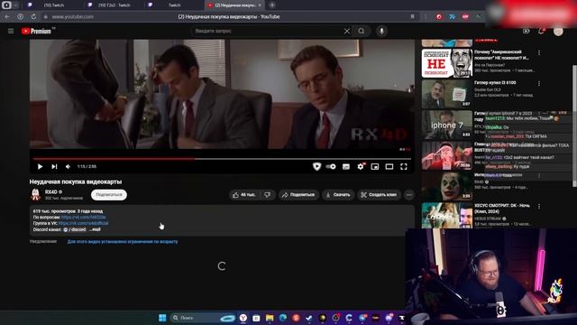577x325 pixels.
Task: Open File Explorer from the taskbar
Action: pyautogui.click(x=270, y=318)
